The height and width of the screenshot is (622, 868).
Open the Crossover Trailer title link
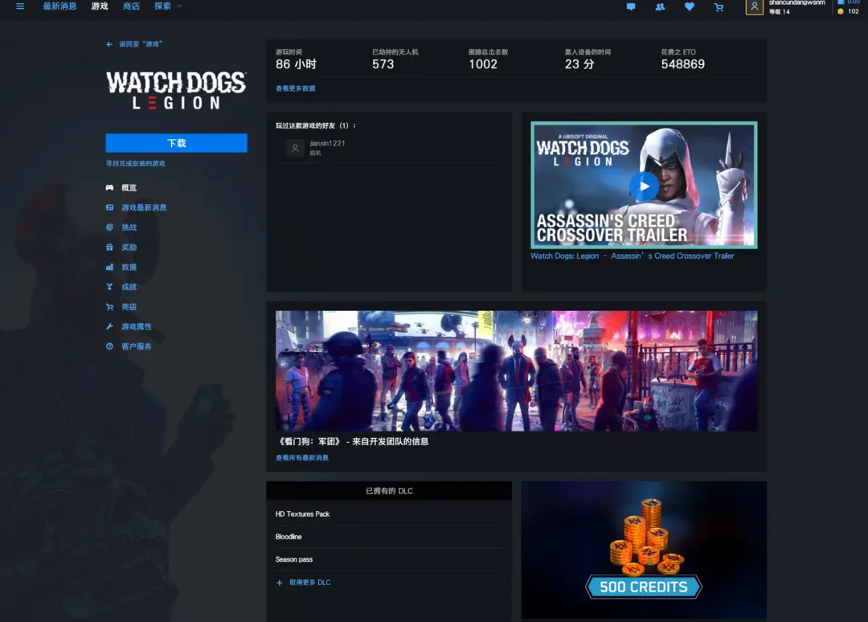click(633, 256)
